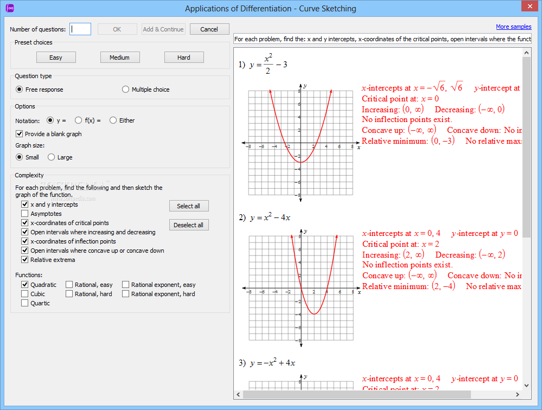Screen dimensions: 542x410
Task: Close the Curve Sketching dialog window
Action: 530,6
